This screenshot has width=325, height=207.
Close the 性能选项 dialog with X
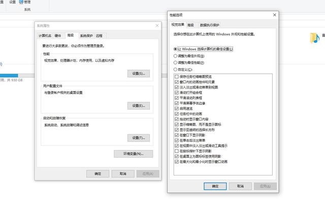274,15
